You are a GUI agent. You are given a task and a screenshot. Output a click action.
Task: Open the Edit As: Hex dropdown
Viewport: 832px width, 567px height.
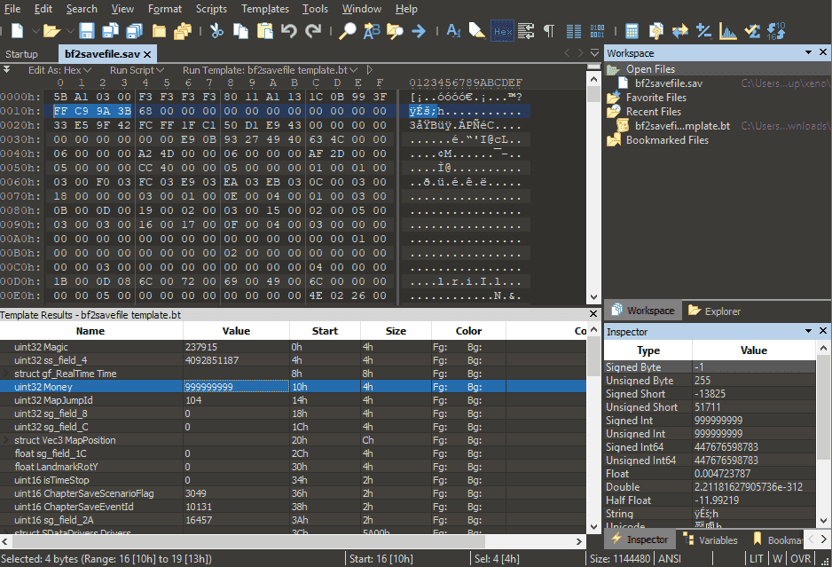[x=59, y=70]
